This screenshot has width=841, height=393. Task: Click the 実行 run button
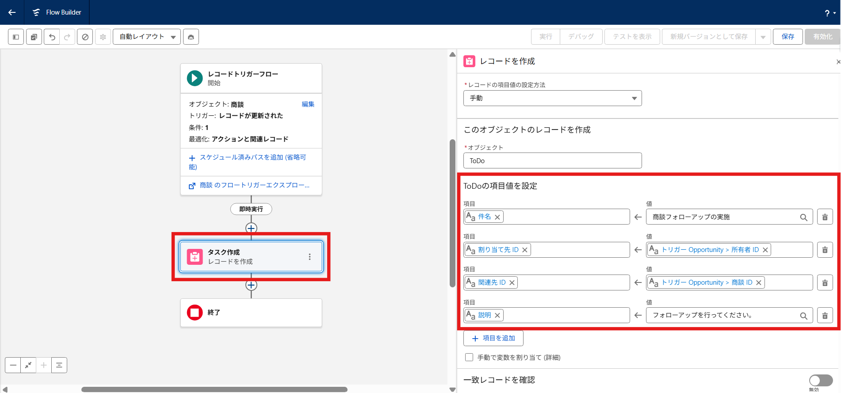[546, 37]
